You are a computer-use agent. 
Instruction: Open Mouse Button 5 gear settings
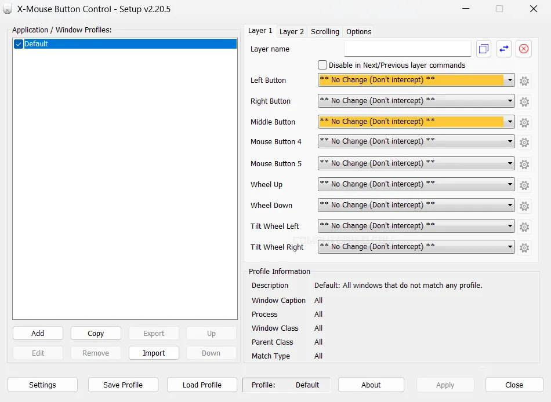coord(524,164)
